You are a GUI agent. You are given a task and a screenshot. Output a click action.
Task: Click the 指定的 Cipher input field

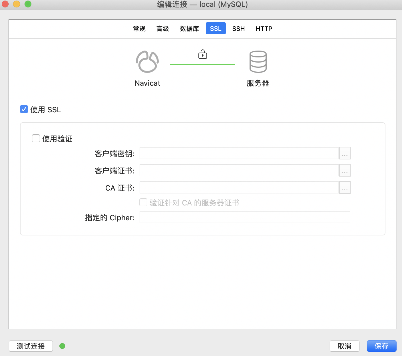pyautogui.click(x=245, y=217)
